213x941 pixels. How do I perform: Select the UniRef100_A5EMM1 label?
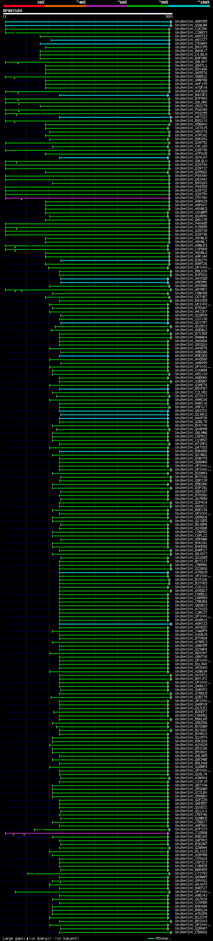tap(191, 282)
